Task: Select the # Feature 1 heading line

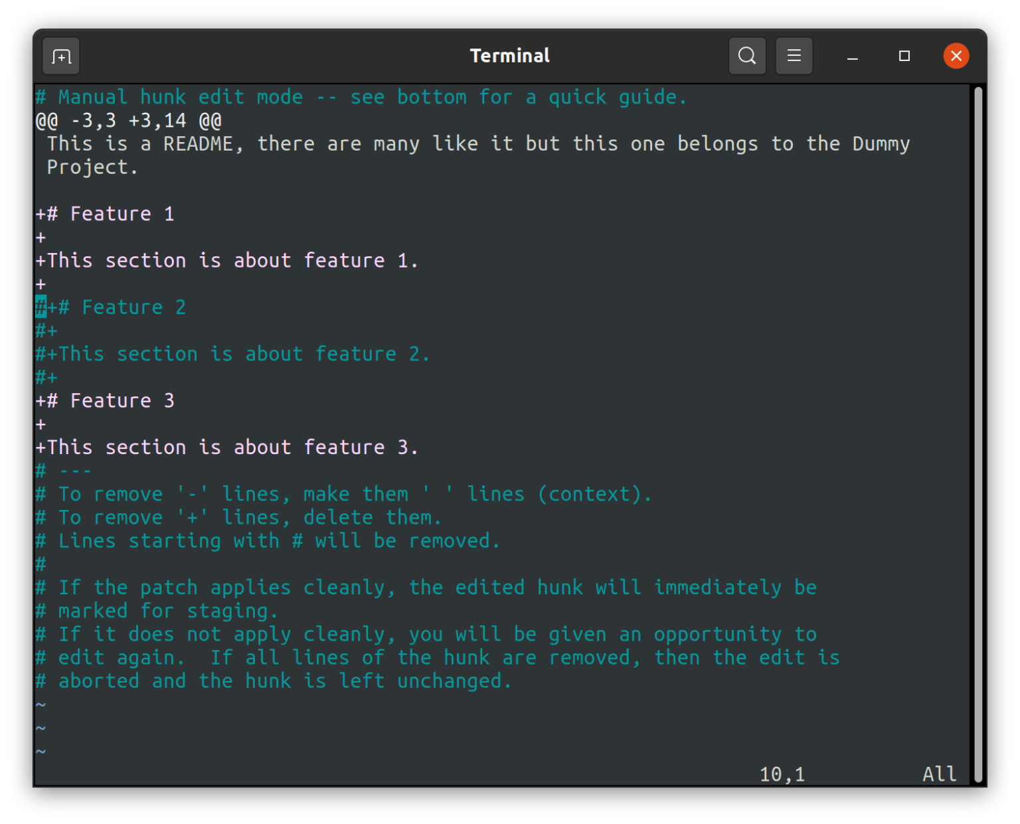Action: coord(106,214)
